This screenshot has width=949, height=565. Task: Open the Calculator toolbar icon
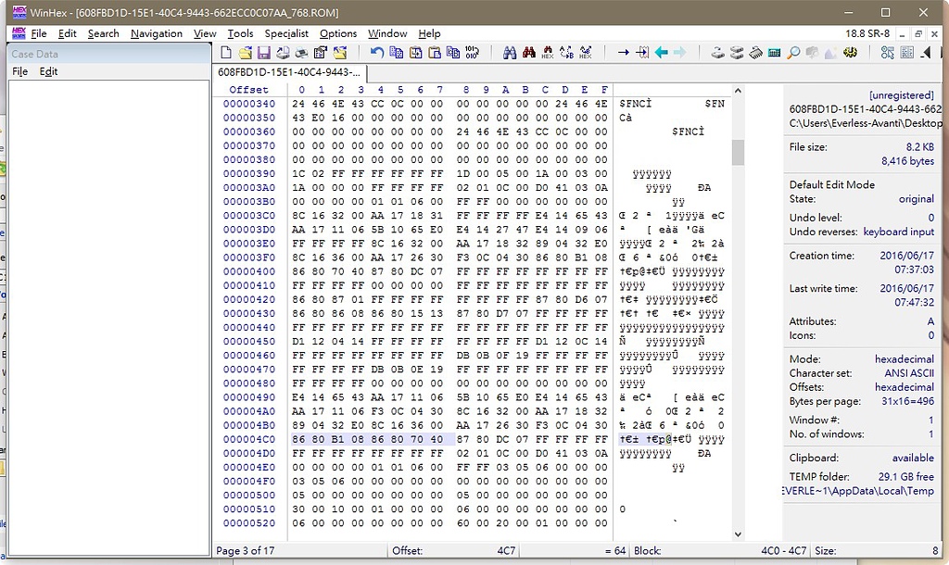tap(774, 53)
